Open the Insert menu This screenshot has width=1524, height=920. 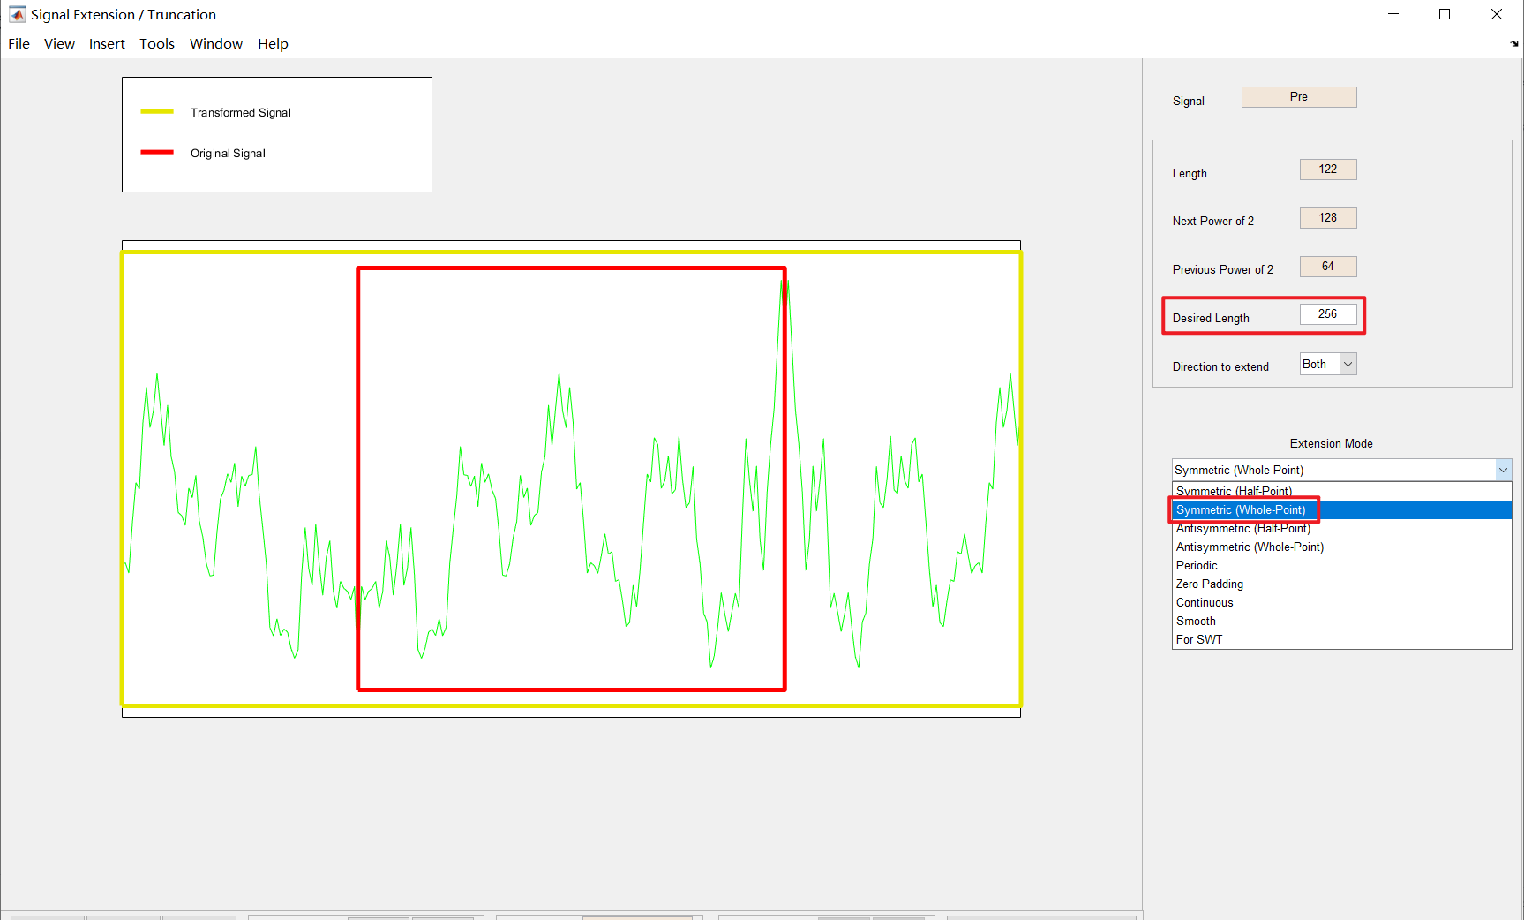click(x=107, y=43)
